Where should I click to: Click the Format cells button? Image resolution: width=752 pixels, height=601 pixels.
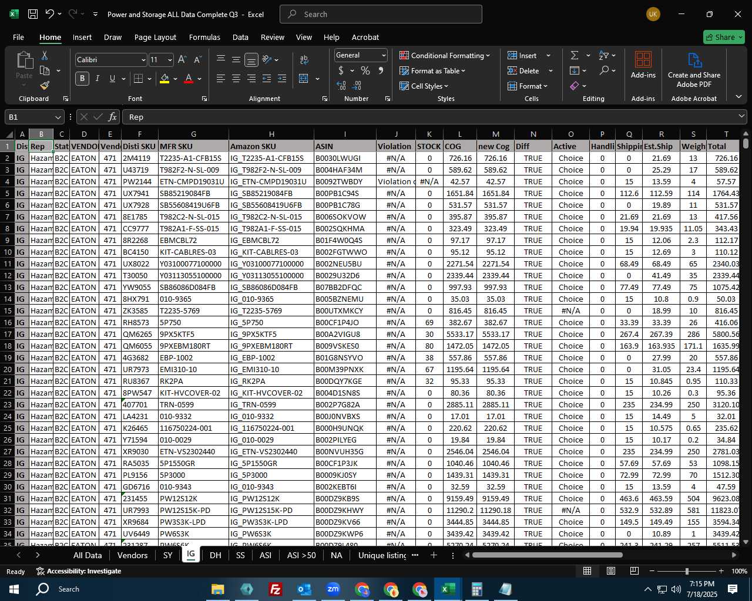pos(528,86)
